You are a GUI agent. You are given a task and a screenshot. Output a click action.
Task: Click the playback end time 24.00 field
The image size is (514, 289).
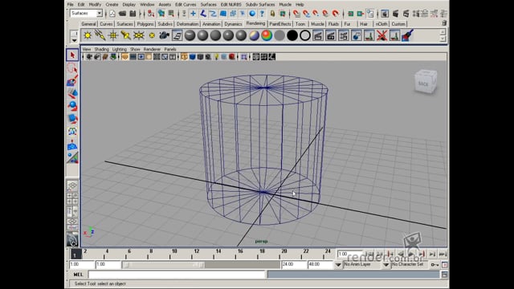293,264
